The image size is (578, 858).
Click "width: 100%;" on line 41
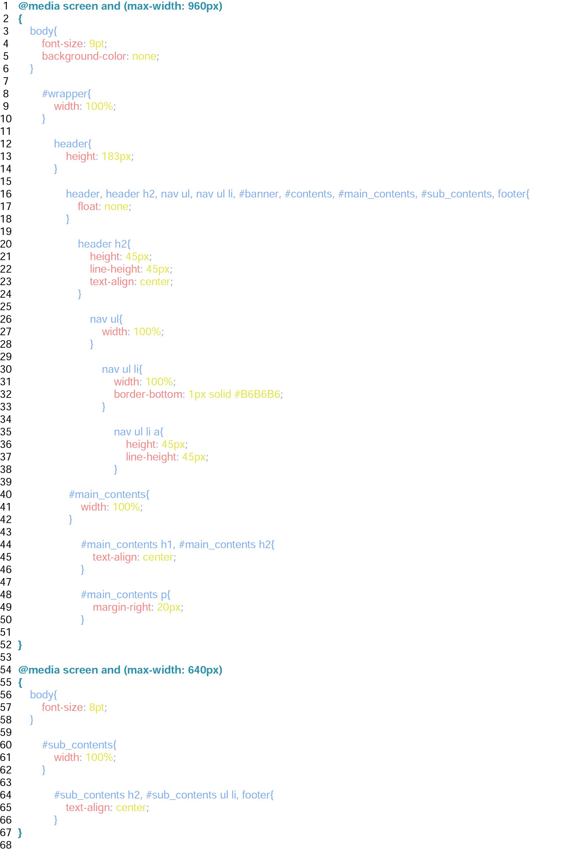[112, 507]
